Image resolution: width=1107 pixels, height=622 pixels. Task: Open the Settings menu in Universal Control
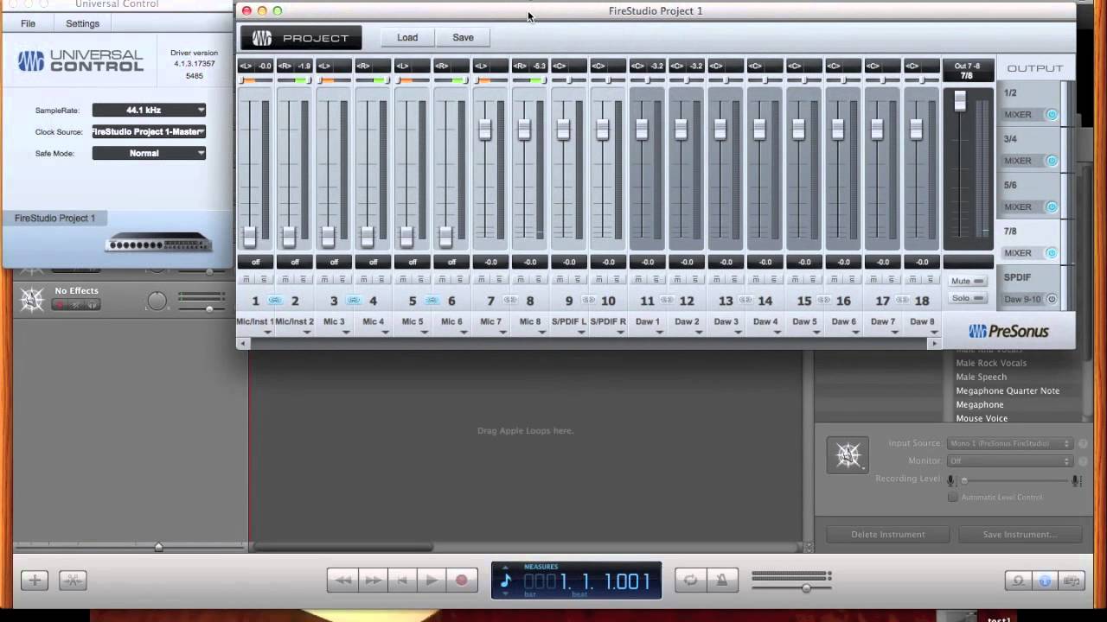82,23
